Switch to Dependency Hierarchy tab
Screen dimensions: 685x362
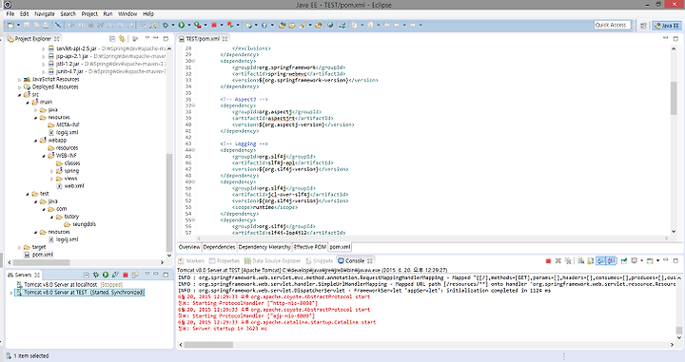[x=264, y=247]
